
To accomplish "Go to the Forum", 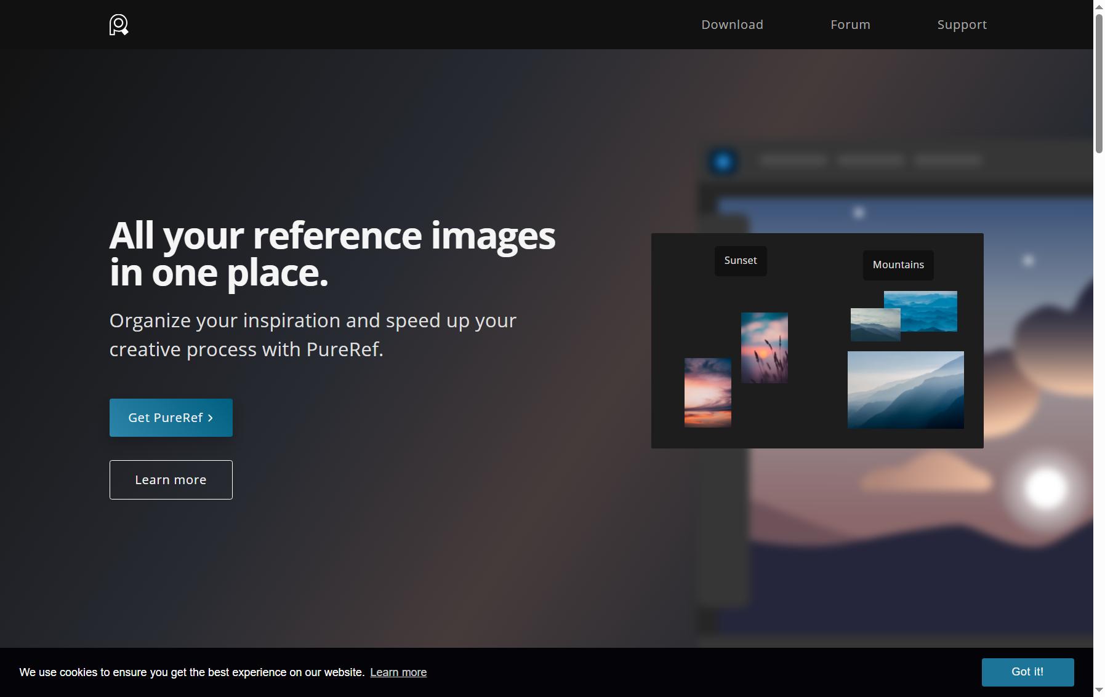I will 850,25.
